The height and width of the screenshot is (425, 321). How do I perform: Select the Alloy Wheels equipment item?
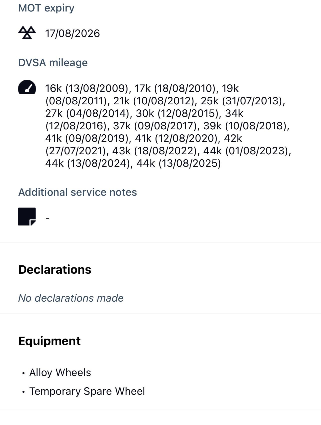coord(60,373)
